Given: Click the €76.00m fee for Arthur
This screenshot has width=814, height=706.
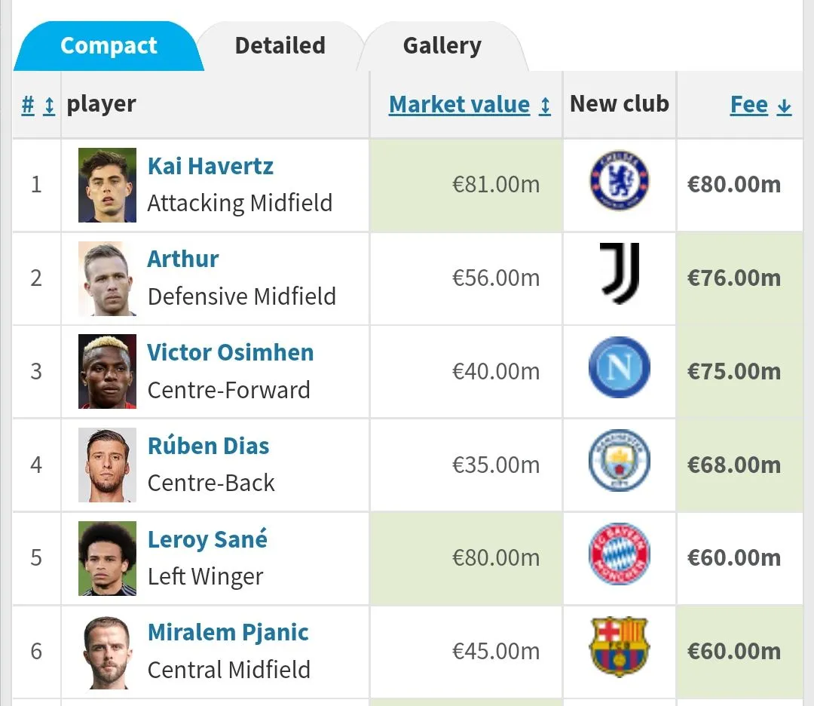Looking at the screenshot, I should (x=733, y=278).
